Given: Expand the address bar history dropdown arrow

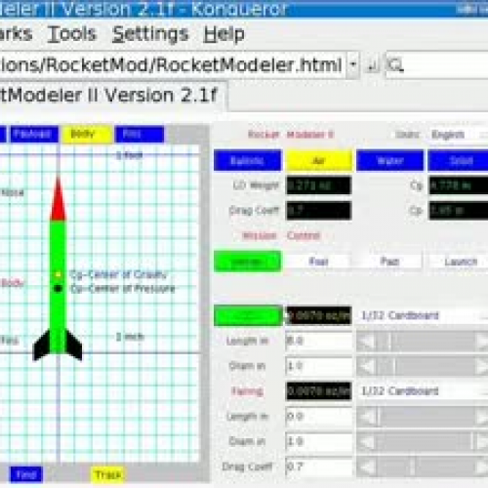Looking at the screenshot, I should point(353,64).
